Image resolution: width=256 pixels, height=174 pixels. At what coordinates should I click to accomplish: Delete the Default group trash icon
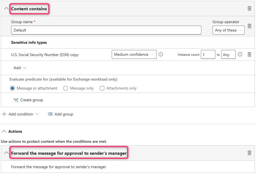pos(249,26)
